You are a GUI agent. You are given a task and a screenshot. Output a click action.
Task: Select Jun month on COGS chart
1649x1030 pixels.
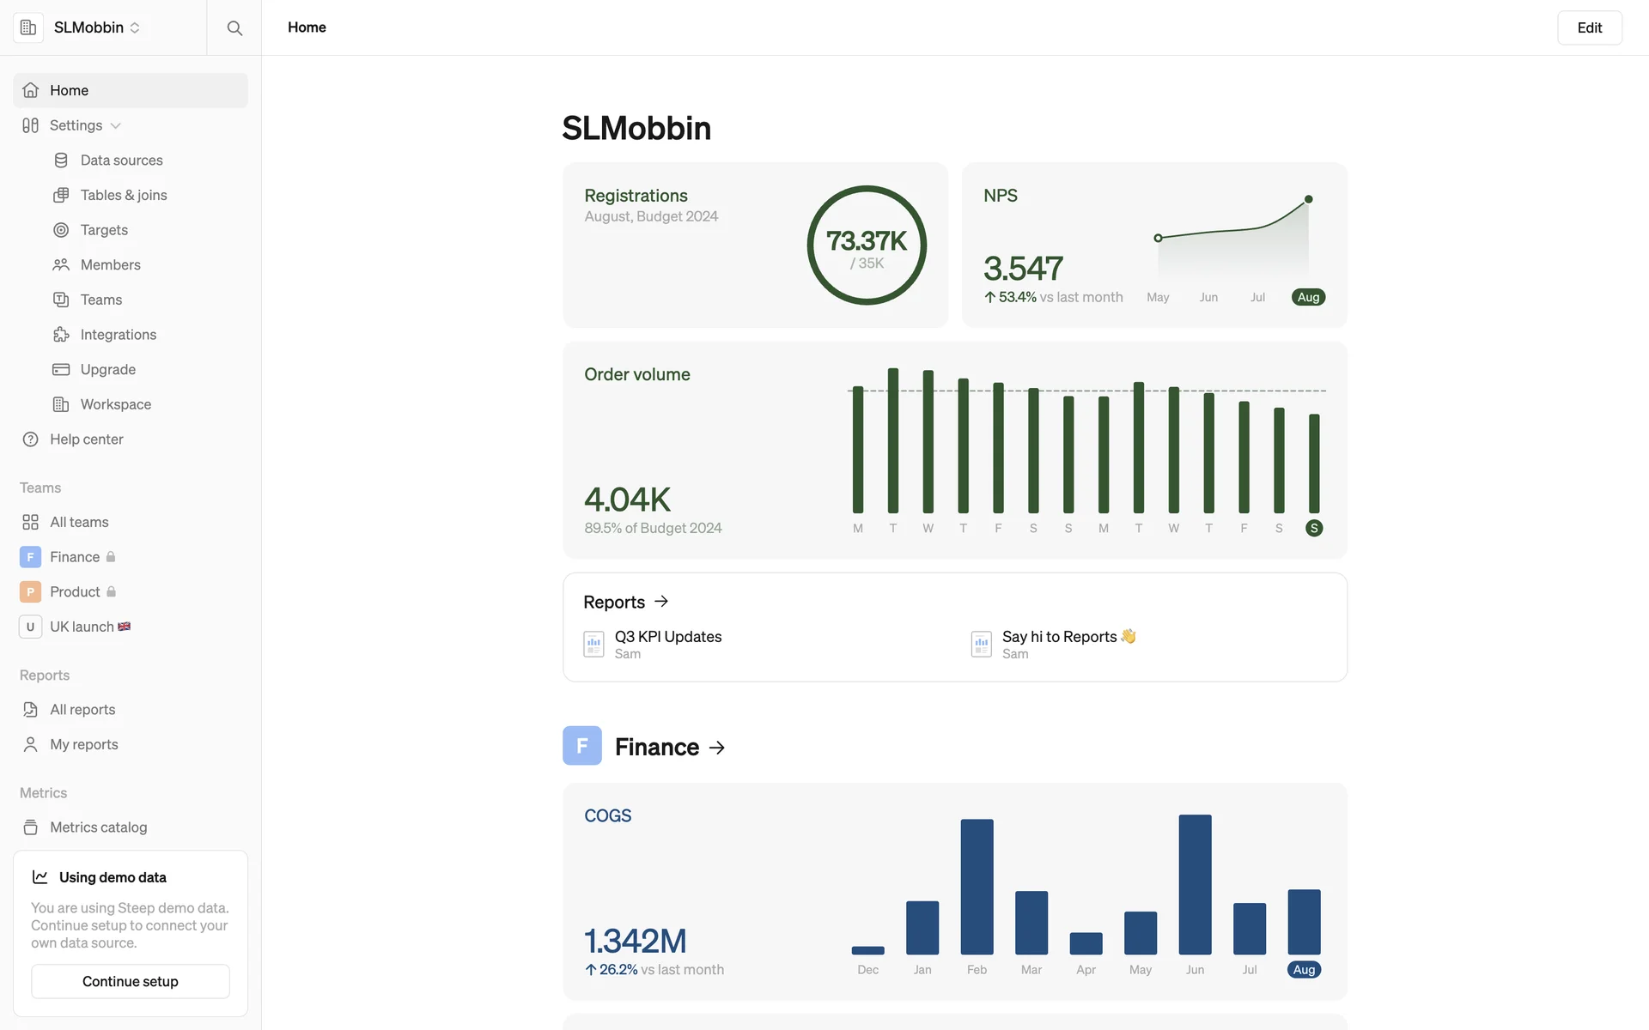pyautogui.click(x=1195, y=970)
